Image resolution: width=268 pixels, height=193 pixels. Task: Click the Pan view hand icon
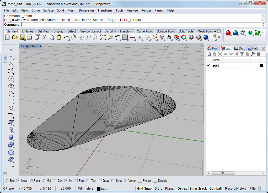coord(74,37)
